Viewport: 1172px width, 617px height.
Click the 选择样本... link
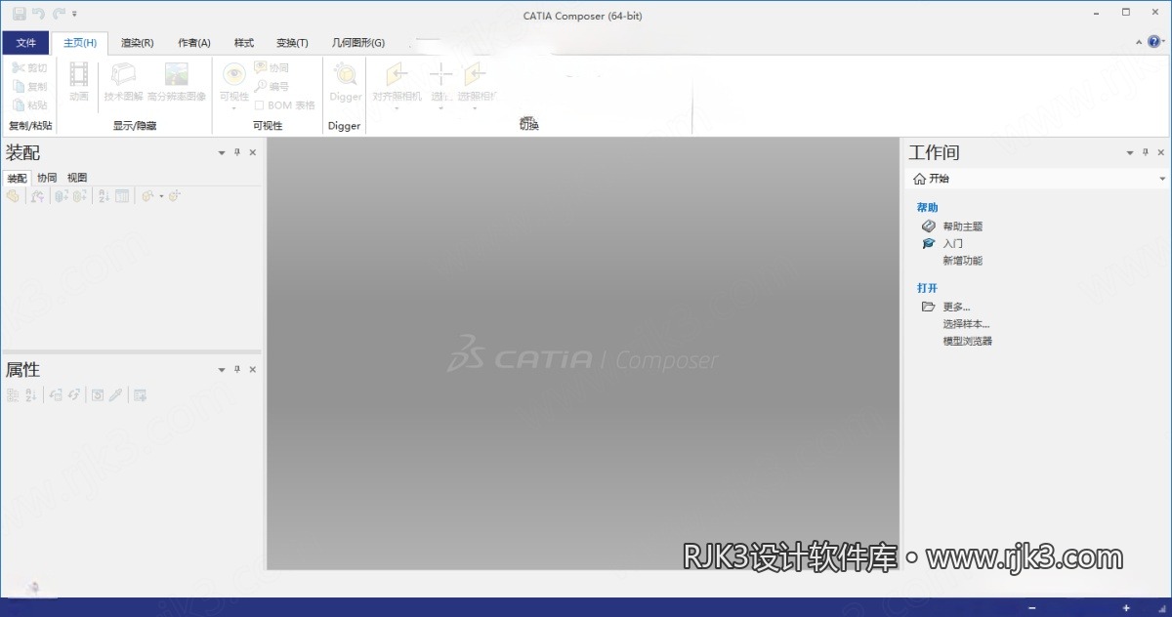966,324
